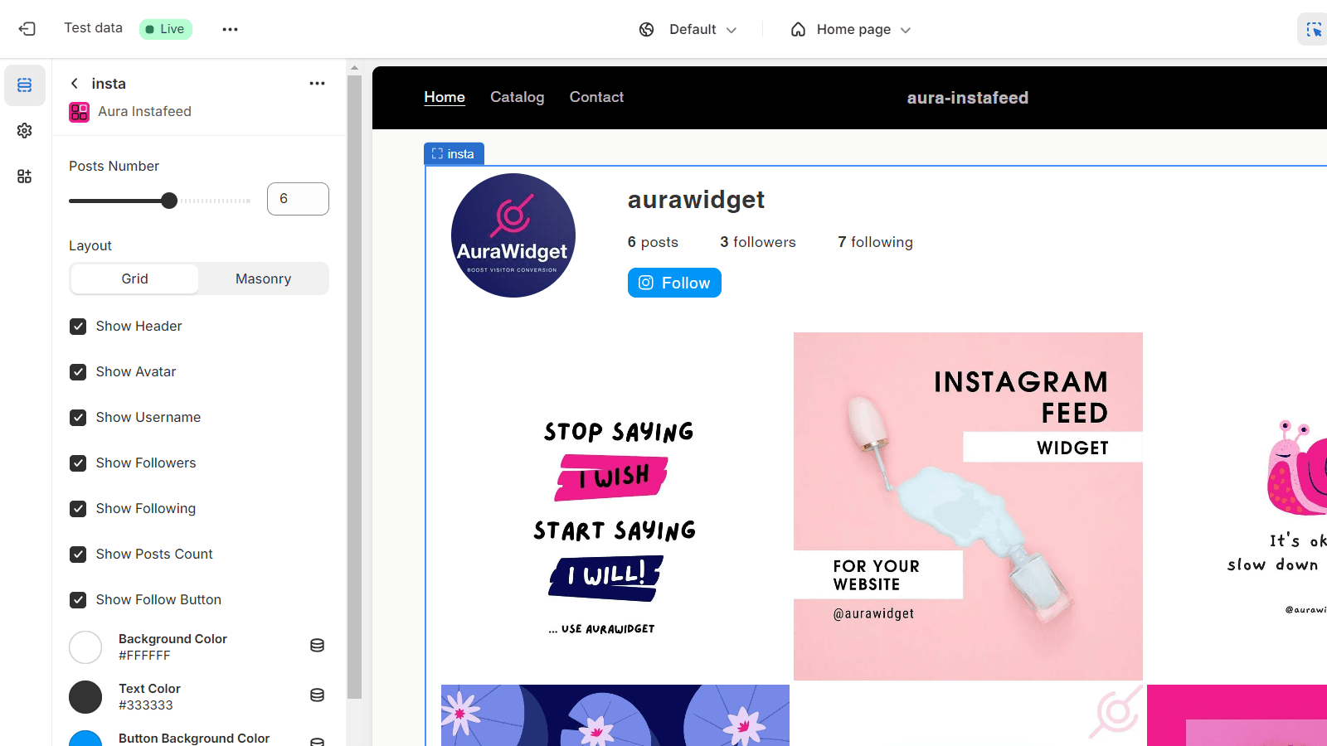This screenshot has height=746, width=1327.
Task: Expand the Default theme dropdown
Action: click(688, 30)
